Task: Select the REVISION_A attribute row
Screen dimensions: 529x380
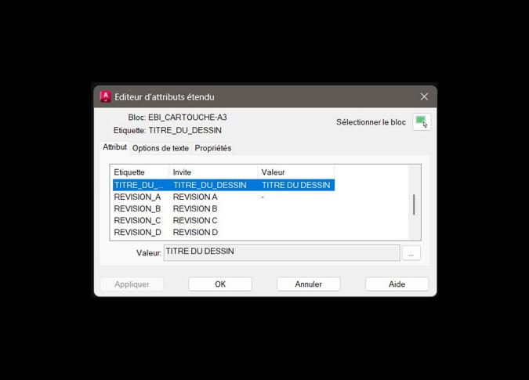Action: pyautogui.click(x=223, y=197)
